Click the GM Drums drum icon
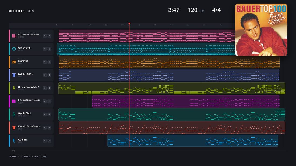The image size is (296, 166). (14, 49)
